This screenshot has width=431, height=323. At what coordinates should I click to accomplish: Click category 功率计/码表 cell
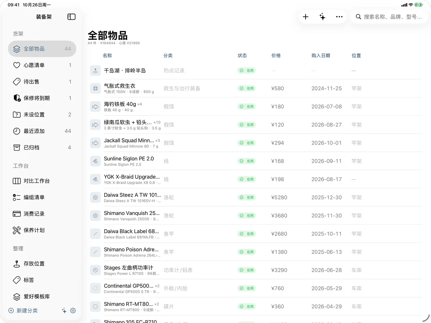point(178,270)
